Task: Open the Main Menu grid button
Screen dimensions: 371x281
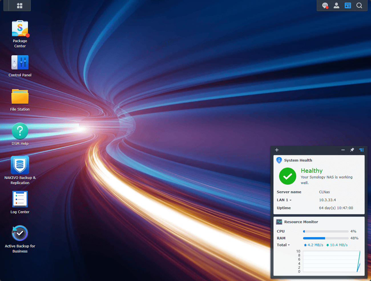Action: [x=20, y=5]
